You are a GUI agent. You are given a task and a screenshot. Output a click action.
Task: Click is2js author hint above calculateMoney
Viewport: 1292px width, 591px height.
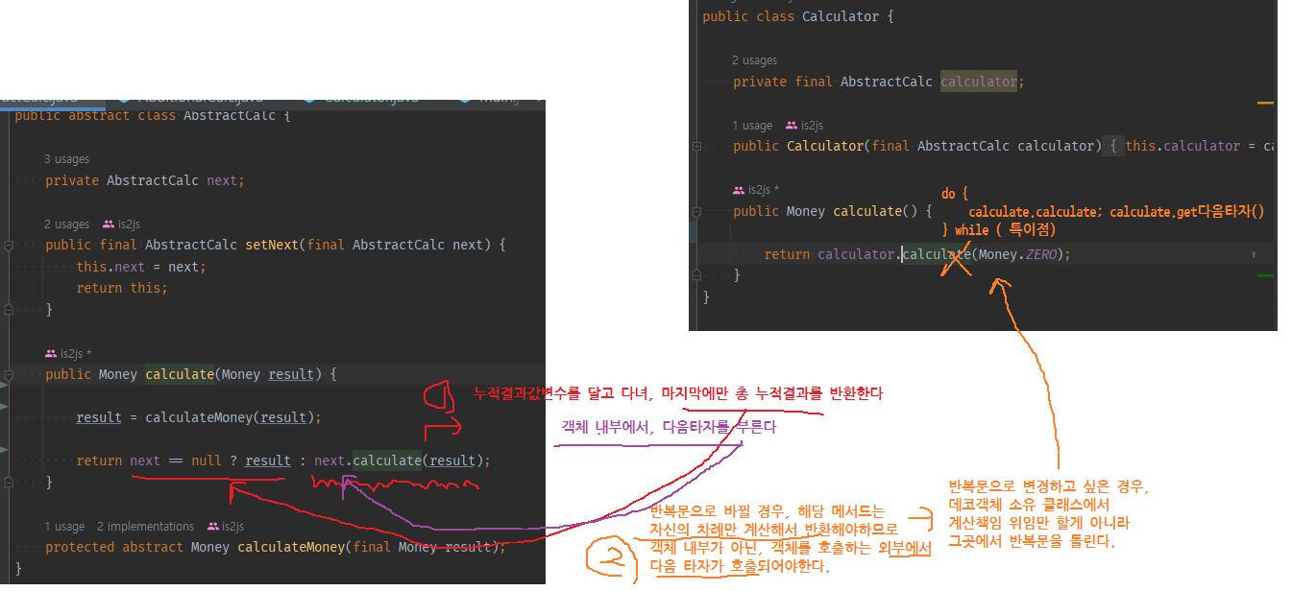tap(227, 526)
